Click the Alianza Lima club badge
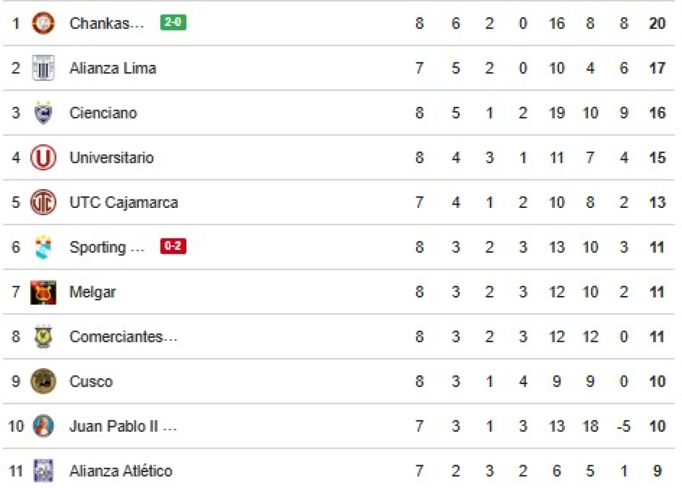Viewport: 682px width, 488px height. 42,68
